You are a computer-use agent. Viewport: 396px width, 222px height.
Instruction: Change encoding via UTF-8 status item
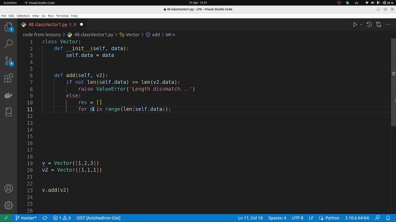(x=297, y=218)
